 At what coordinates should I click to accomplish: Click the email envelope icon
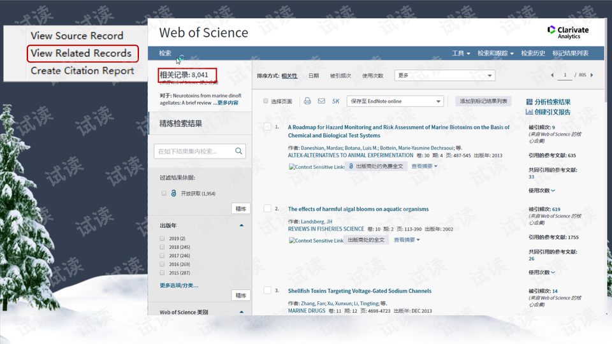321,101
